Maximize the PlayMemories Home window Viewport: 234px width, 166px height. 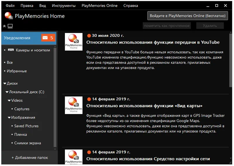click(216, 6)
